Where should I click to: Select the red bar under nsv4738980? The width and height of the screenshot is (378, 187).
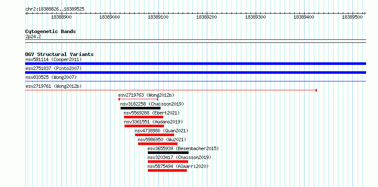click(x=155, y=135)
